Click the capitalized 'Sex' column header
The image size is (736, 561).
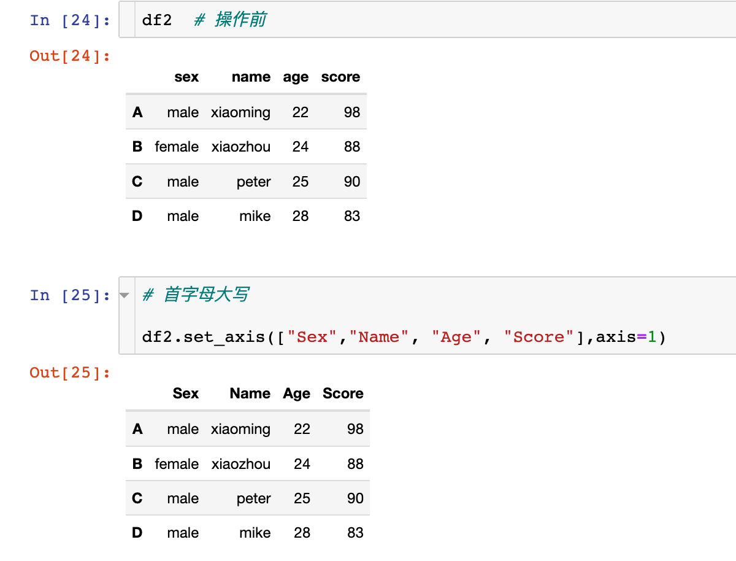186,393
